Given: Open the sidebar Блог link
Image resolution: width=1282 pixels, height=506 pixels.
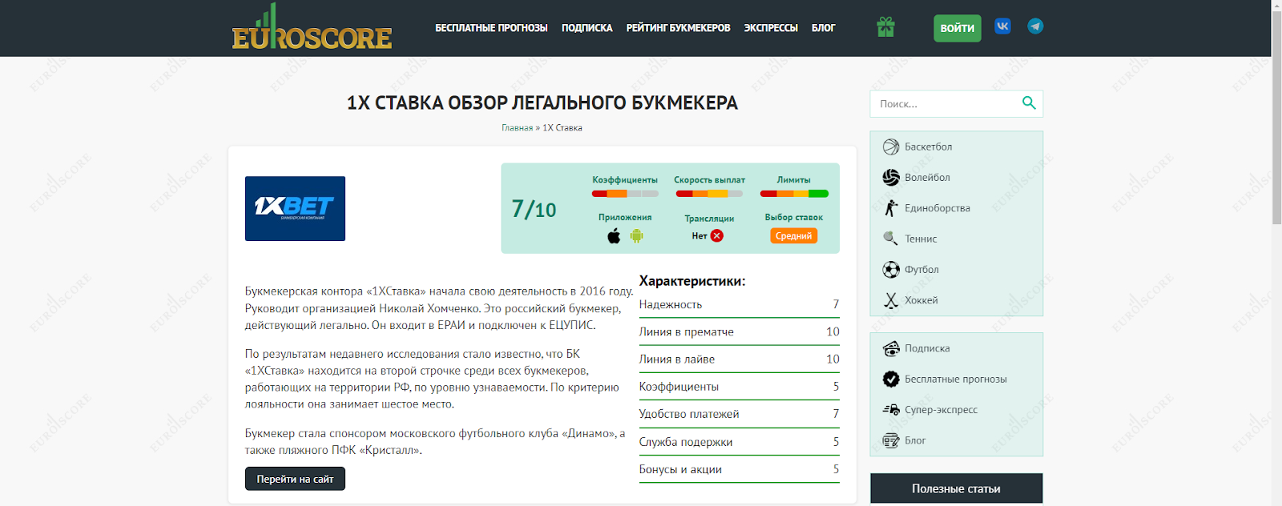Looking at the screenshot, I should (x=915, y=440).
